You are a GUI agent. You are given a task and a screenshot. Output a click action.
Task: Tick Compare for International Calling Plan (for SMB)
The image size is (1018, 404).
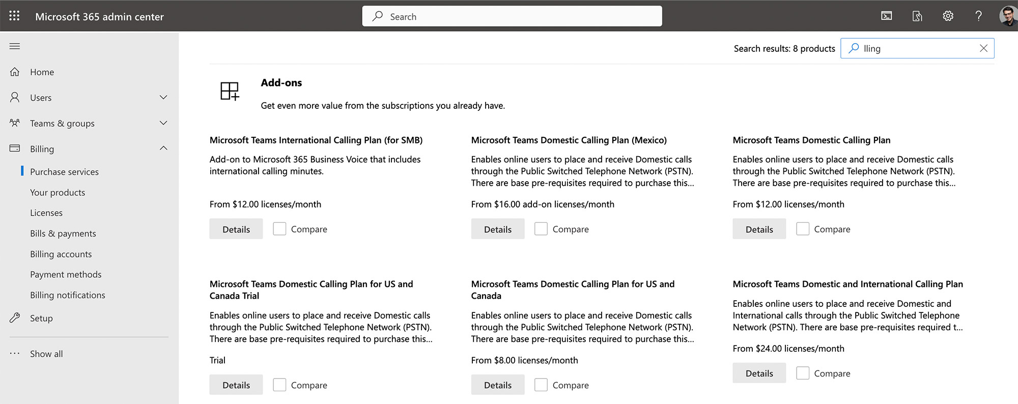coord(279,228)
